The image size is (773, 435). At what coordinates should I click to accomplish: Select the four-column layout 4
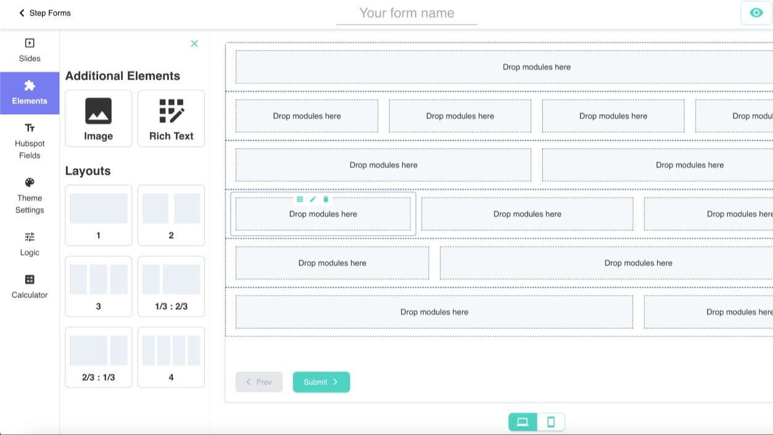coord(171,357)
